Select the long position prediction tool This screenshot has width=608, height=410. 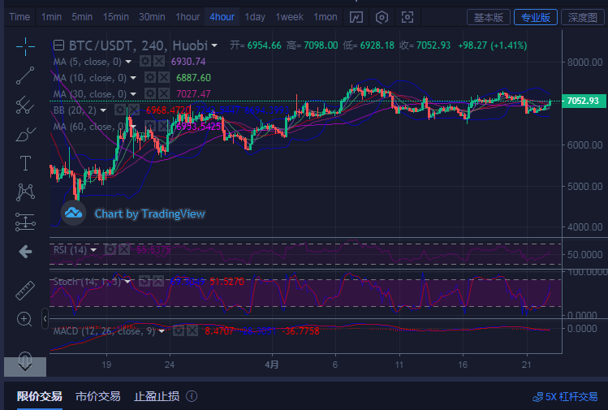point(26,222)
